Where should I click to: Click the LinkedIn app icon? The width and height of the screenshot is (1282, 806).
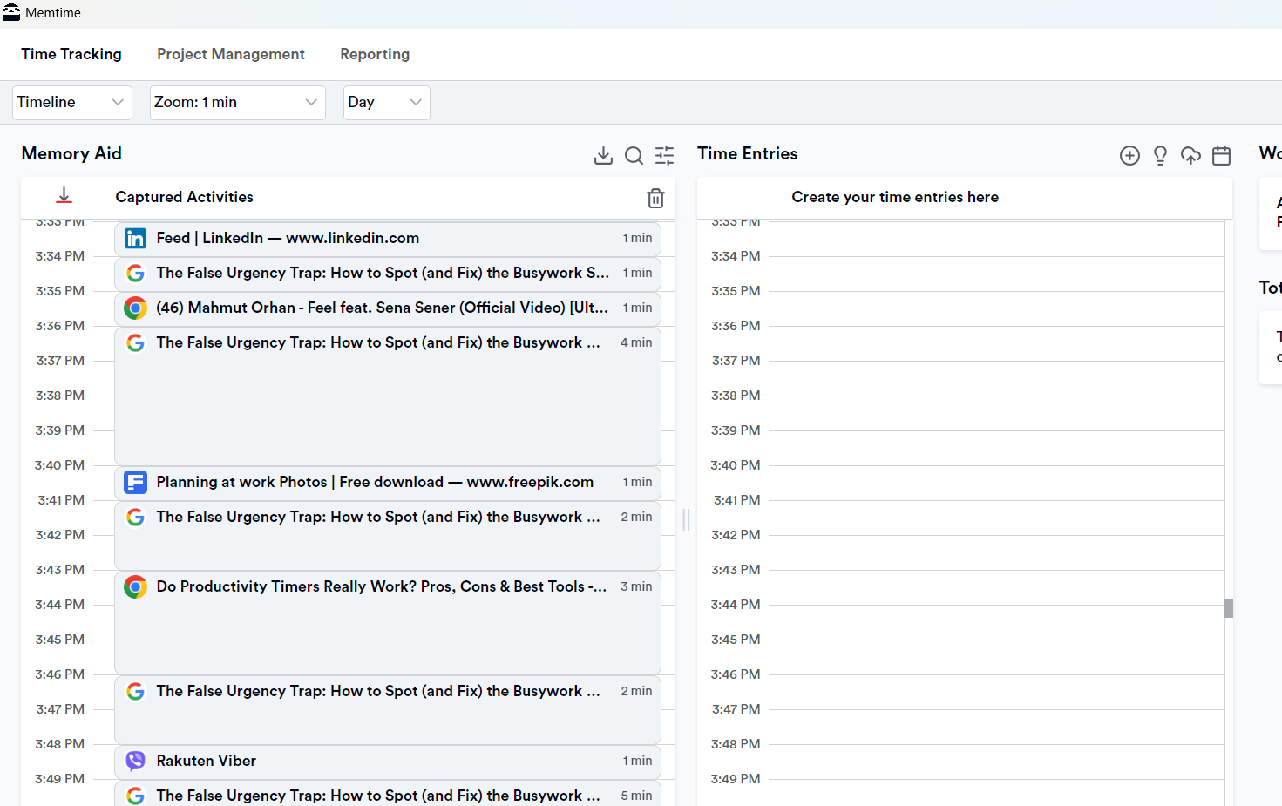coord(135,239)
